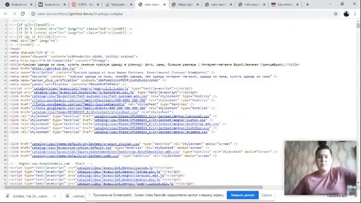Screen dimensions: 361x203
Task: Click the horizontal source scrollbar
Action: coord(134,187)
